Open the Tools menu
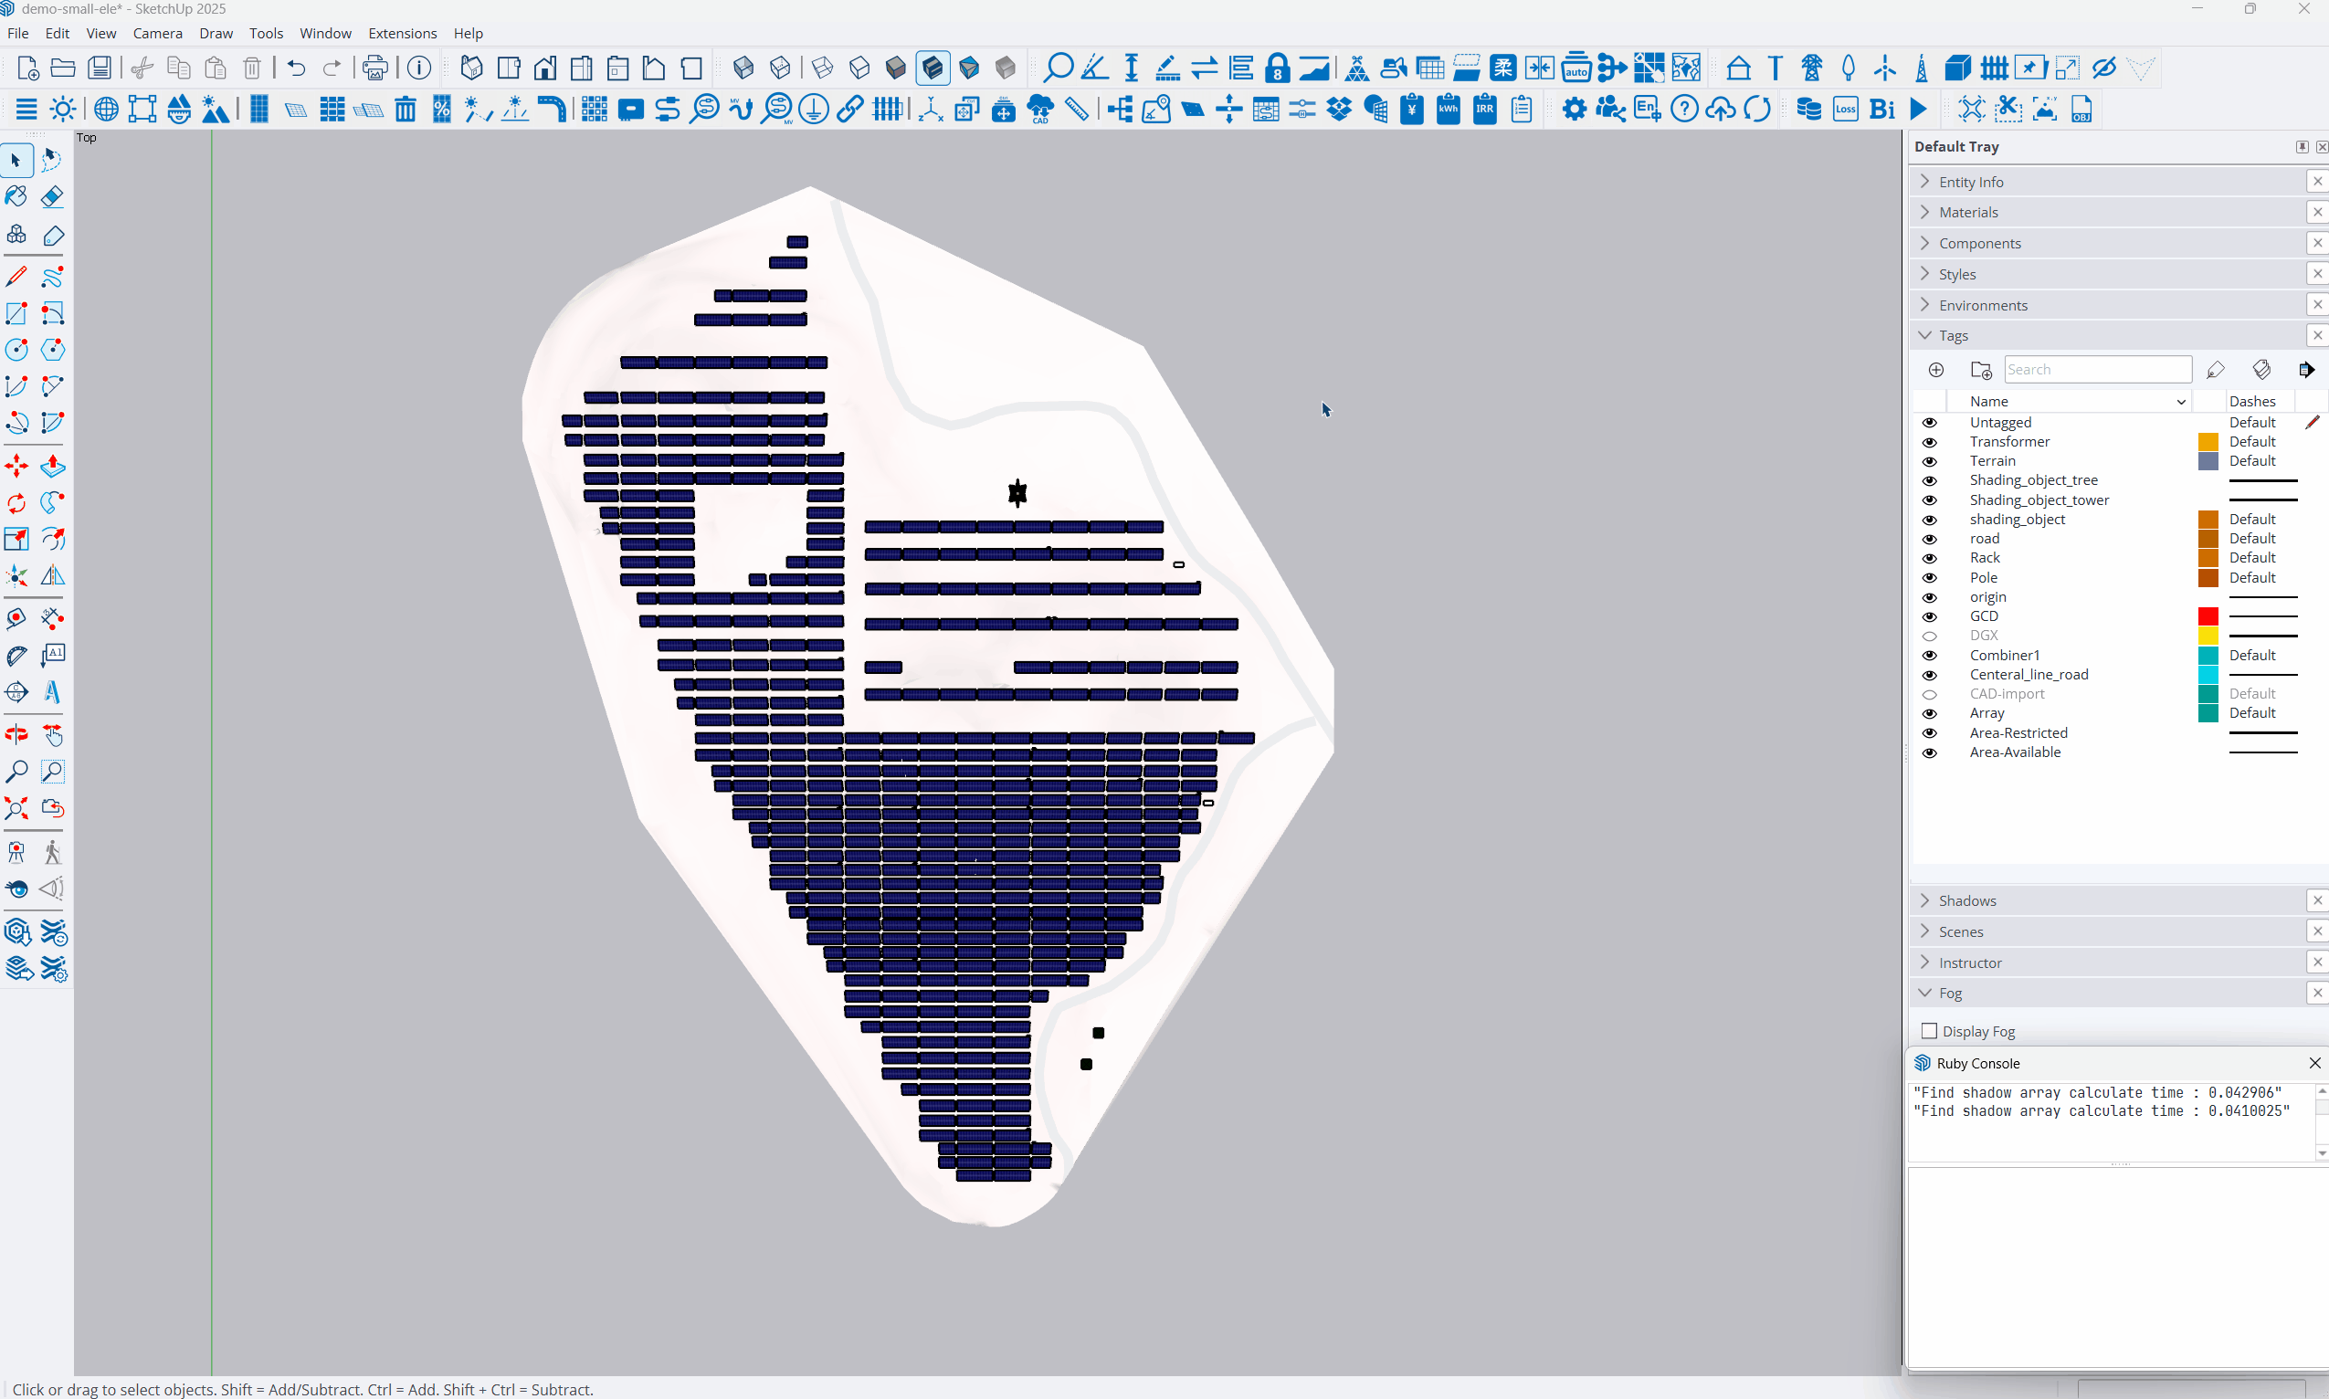Image resolution: width=2329 pixels, height=1399 pixels. [x=266, y=33]
